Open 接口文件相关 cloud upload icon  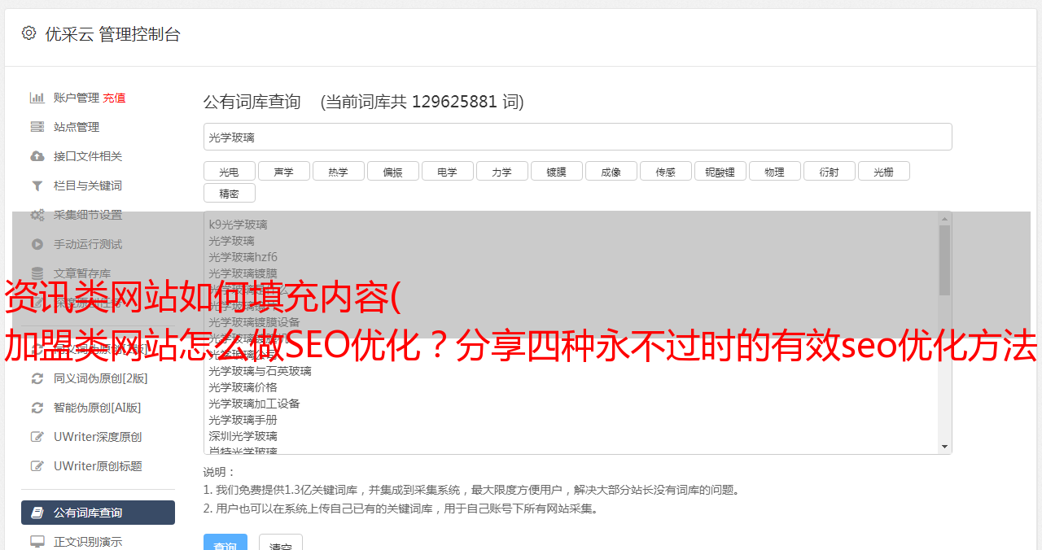click(x=37, y=156)
